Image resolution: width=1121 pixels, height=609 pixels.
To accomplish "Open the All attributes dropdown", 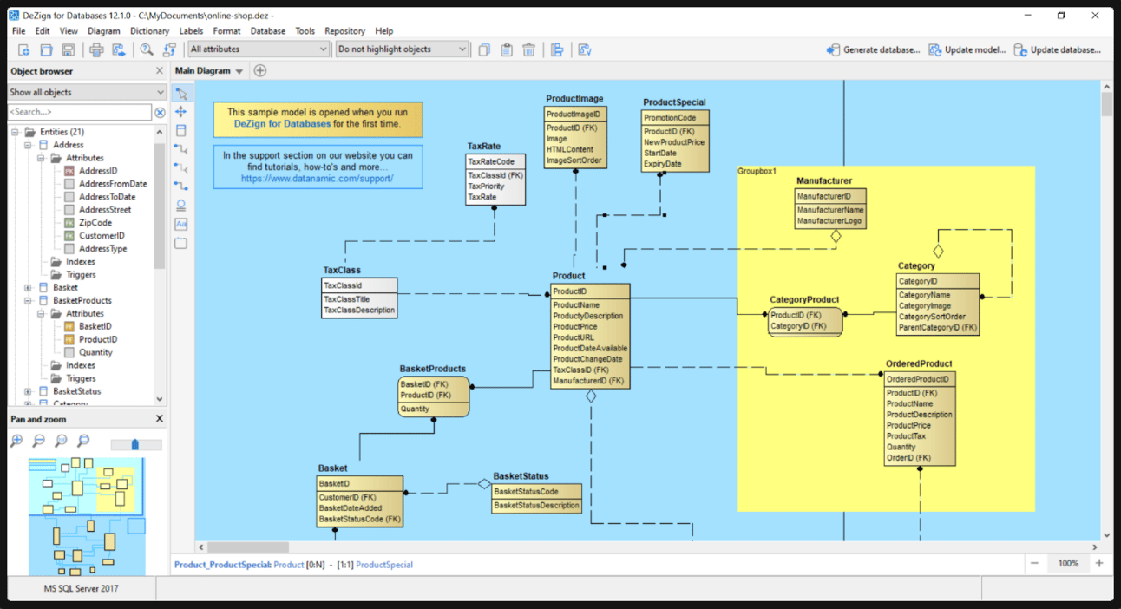I will (259, 49).
